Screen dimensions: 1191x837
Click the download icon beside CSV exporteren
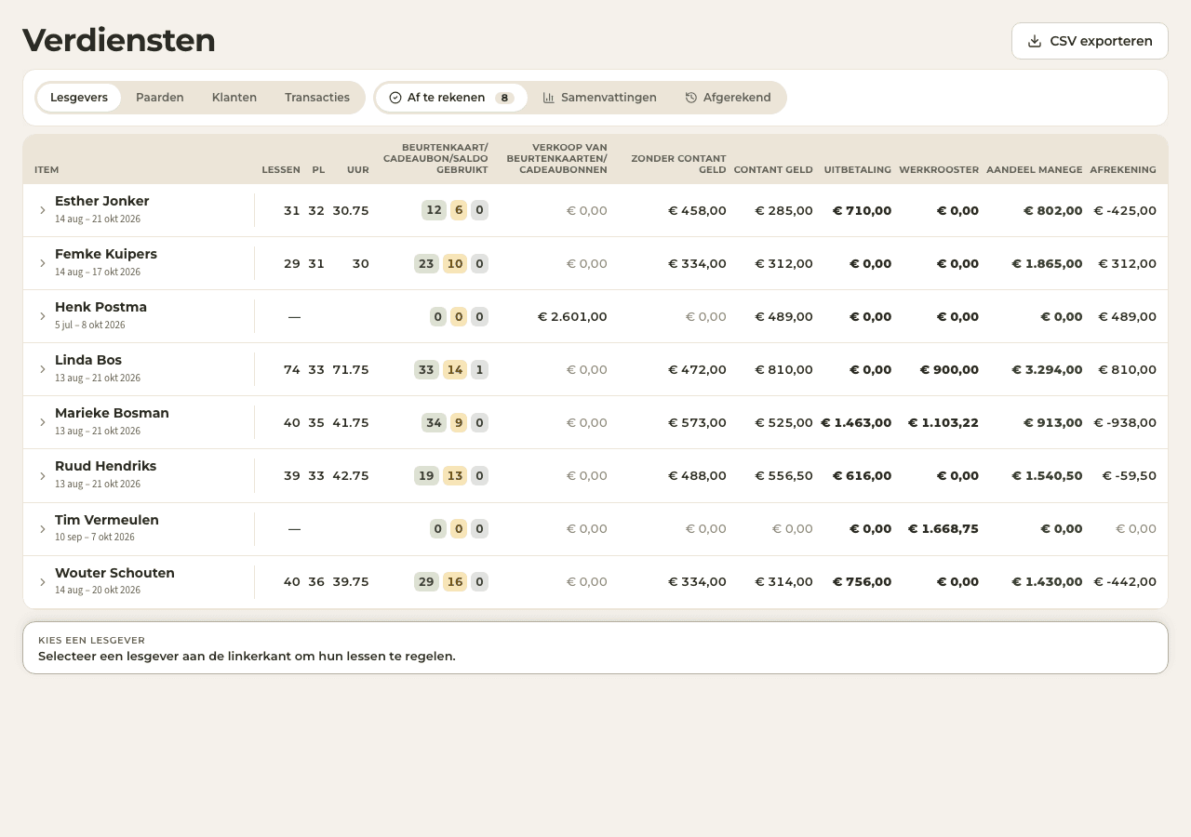(1035, 41)
